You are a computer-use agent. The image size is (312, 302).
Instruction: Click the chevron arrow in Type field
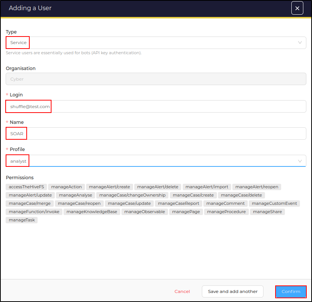point(300,43)
